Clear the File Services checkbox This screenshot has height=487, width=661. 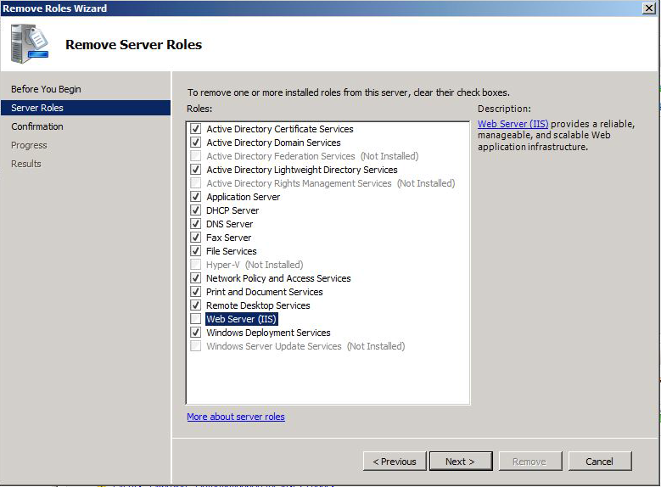tap(196, 251)
